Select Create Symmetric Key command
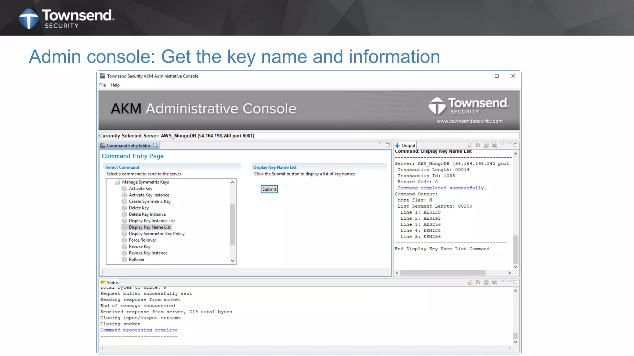The height and width of the screenshot is (356, 634). pos(150,201)
